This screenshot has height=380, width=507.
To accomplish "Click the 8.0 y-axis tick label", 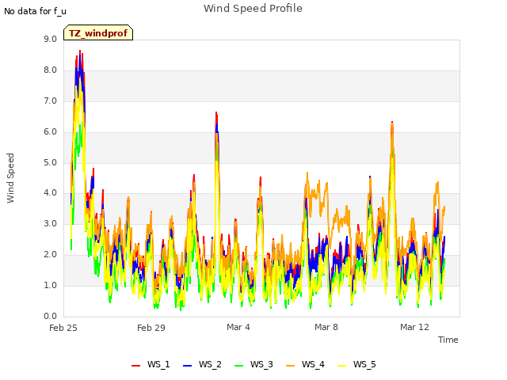I will [x=50, y=70].
